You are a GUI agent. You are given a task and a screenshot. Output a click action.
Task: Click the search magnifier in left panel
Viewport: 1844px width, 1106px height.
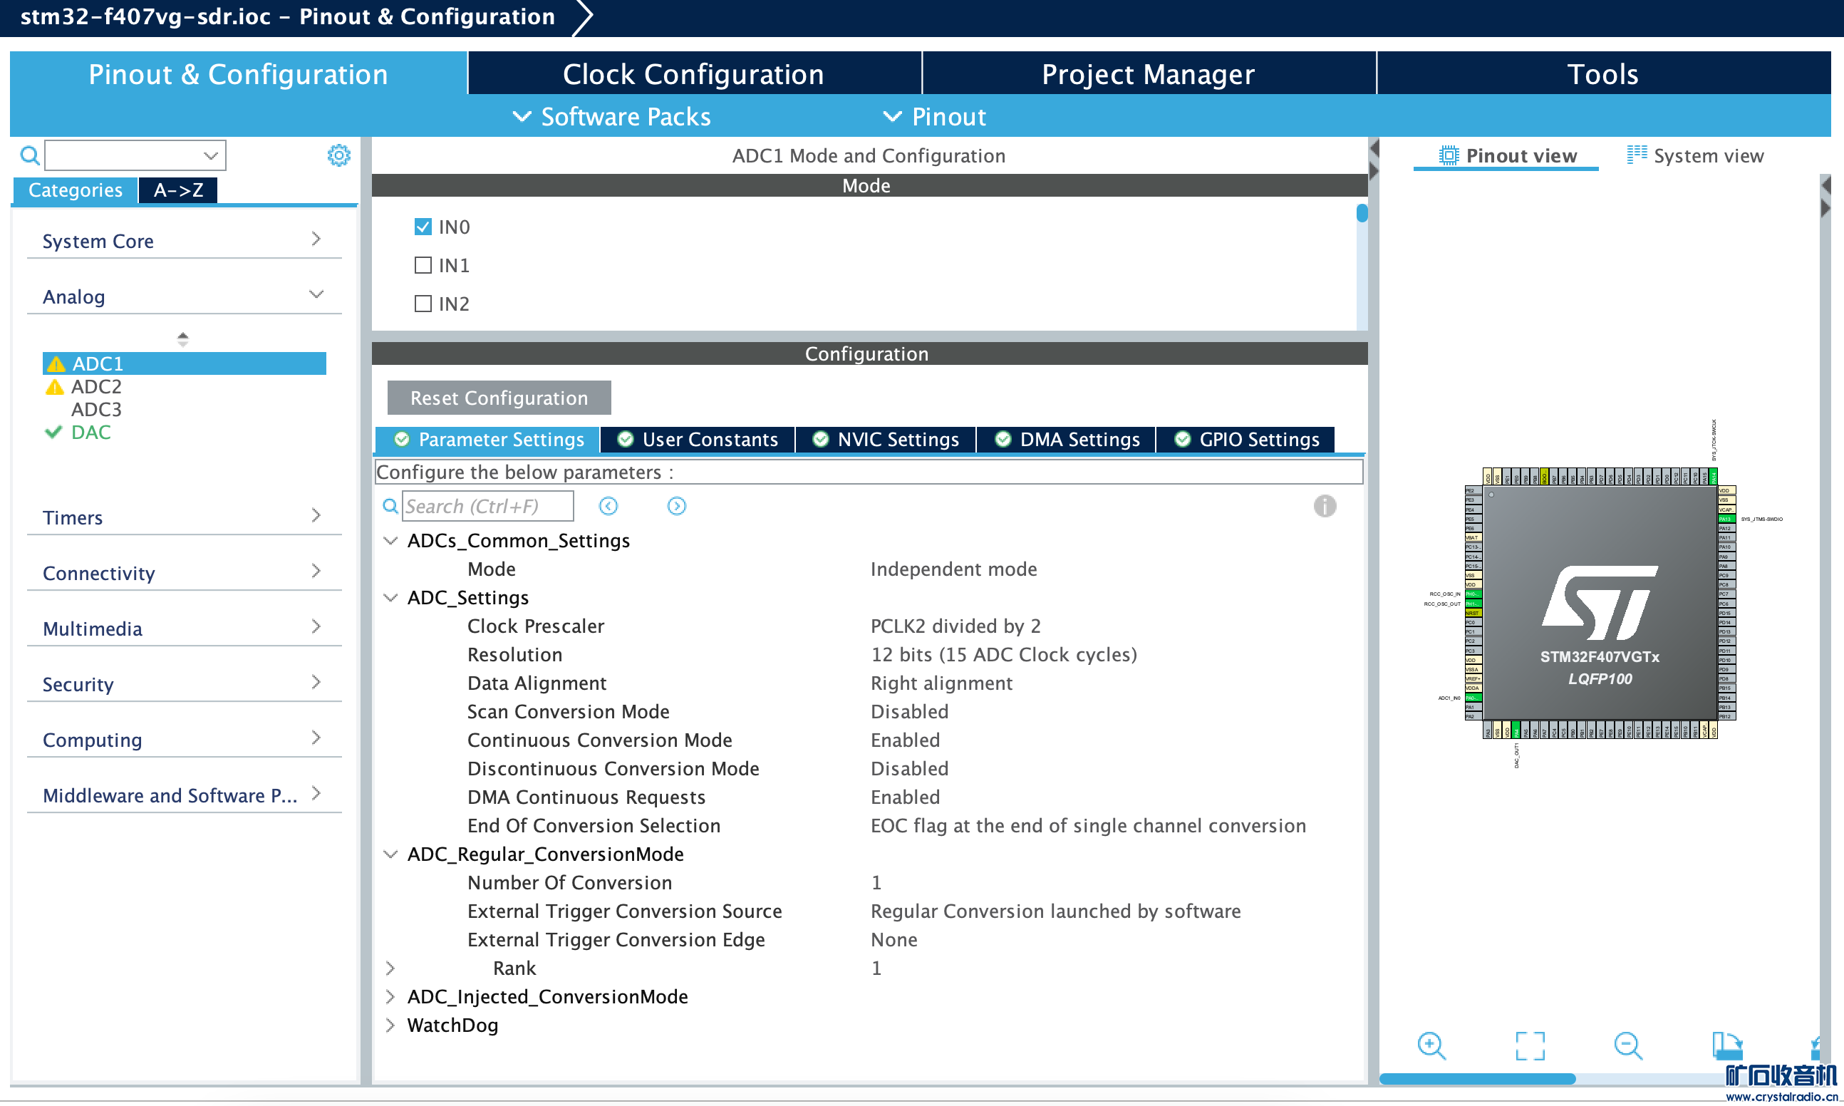pos(30,155)
